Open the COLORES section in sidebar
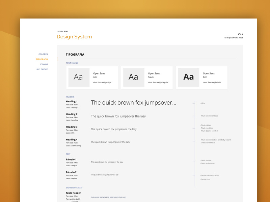This screenshot has height=202, width=270. [x=43, y=54]
